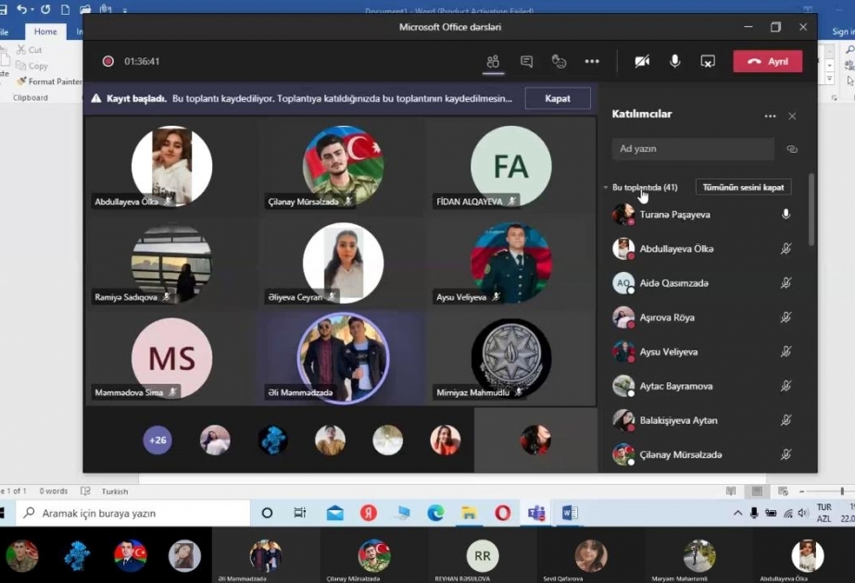Undo last action in Word toolbar
The height and width of the screenshot is (583, 855).
tap(22, 9)
